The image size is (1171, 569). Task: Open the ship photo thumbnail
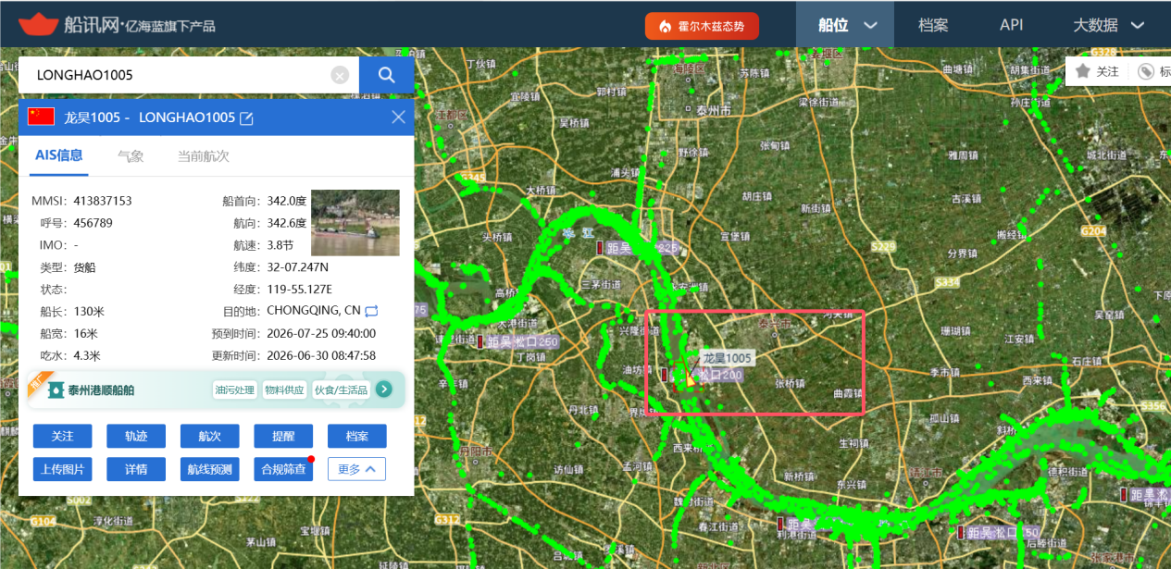pos(355,223)
